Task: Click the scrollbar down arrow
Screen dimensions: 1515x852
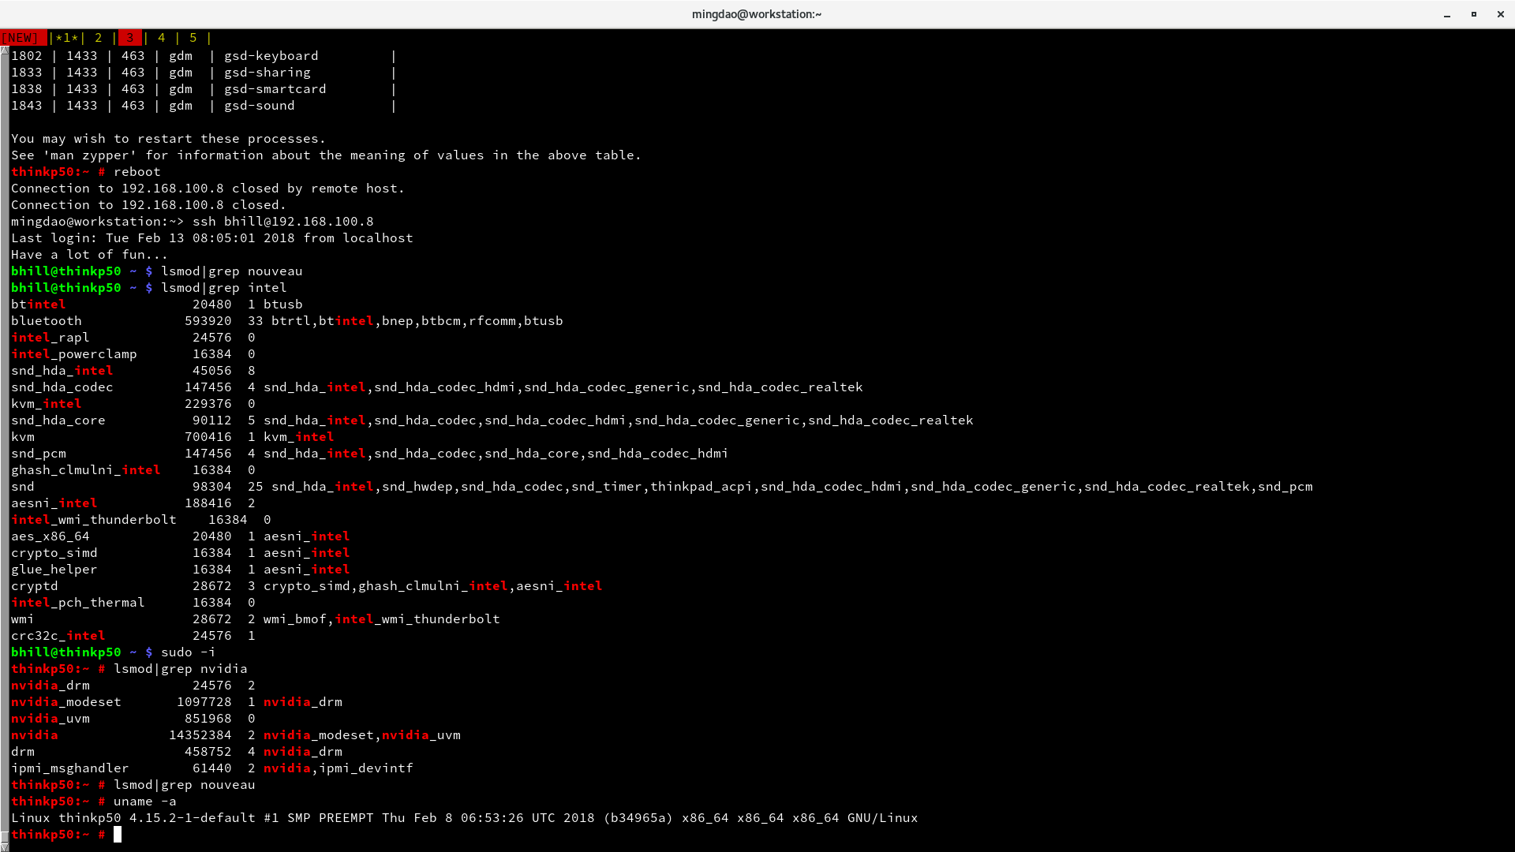Action: [x=4, y=846]
